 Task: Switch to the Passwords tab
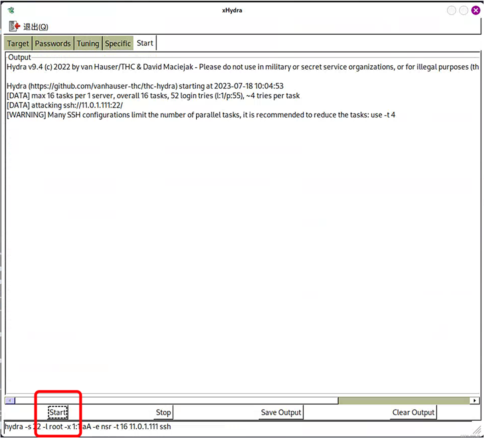(x=53, y=43)
